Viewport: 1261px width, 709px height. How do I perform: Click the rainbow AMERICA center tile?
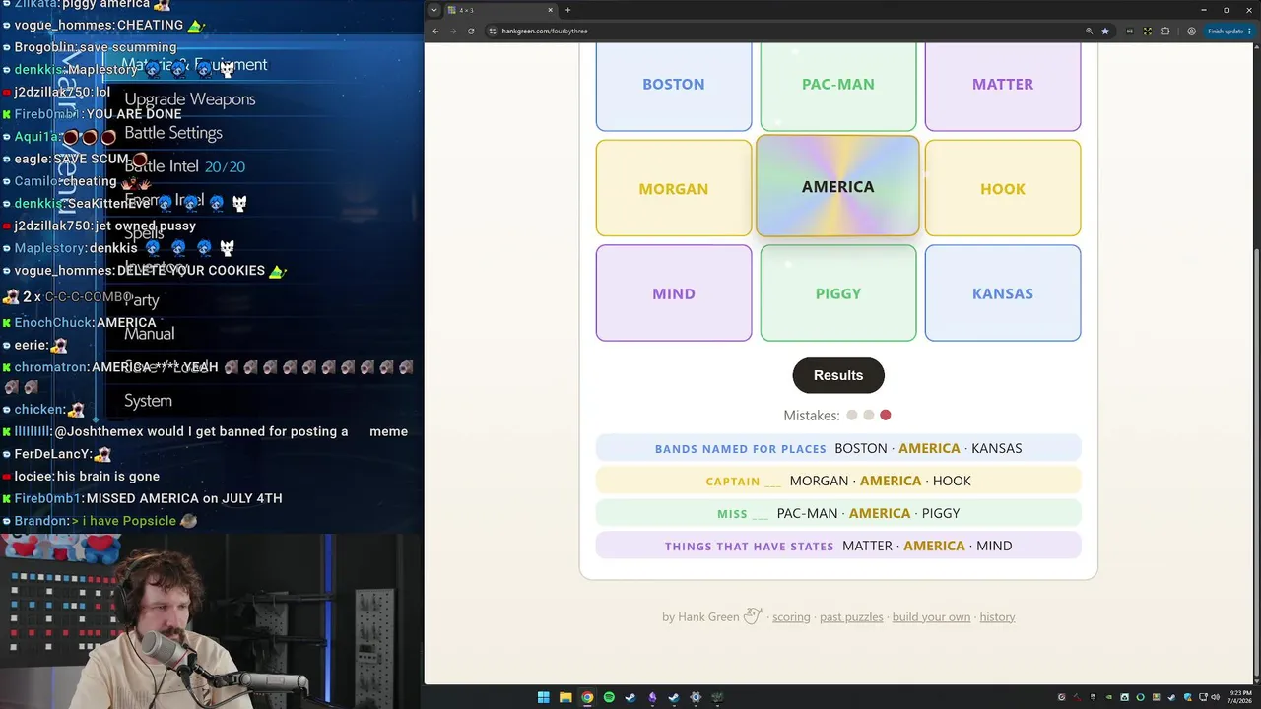tap(837, 186)
